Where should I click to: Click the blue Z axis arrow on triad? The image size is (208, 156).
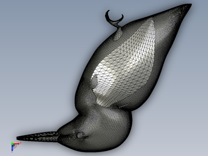click(x=12, y=148)
